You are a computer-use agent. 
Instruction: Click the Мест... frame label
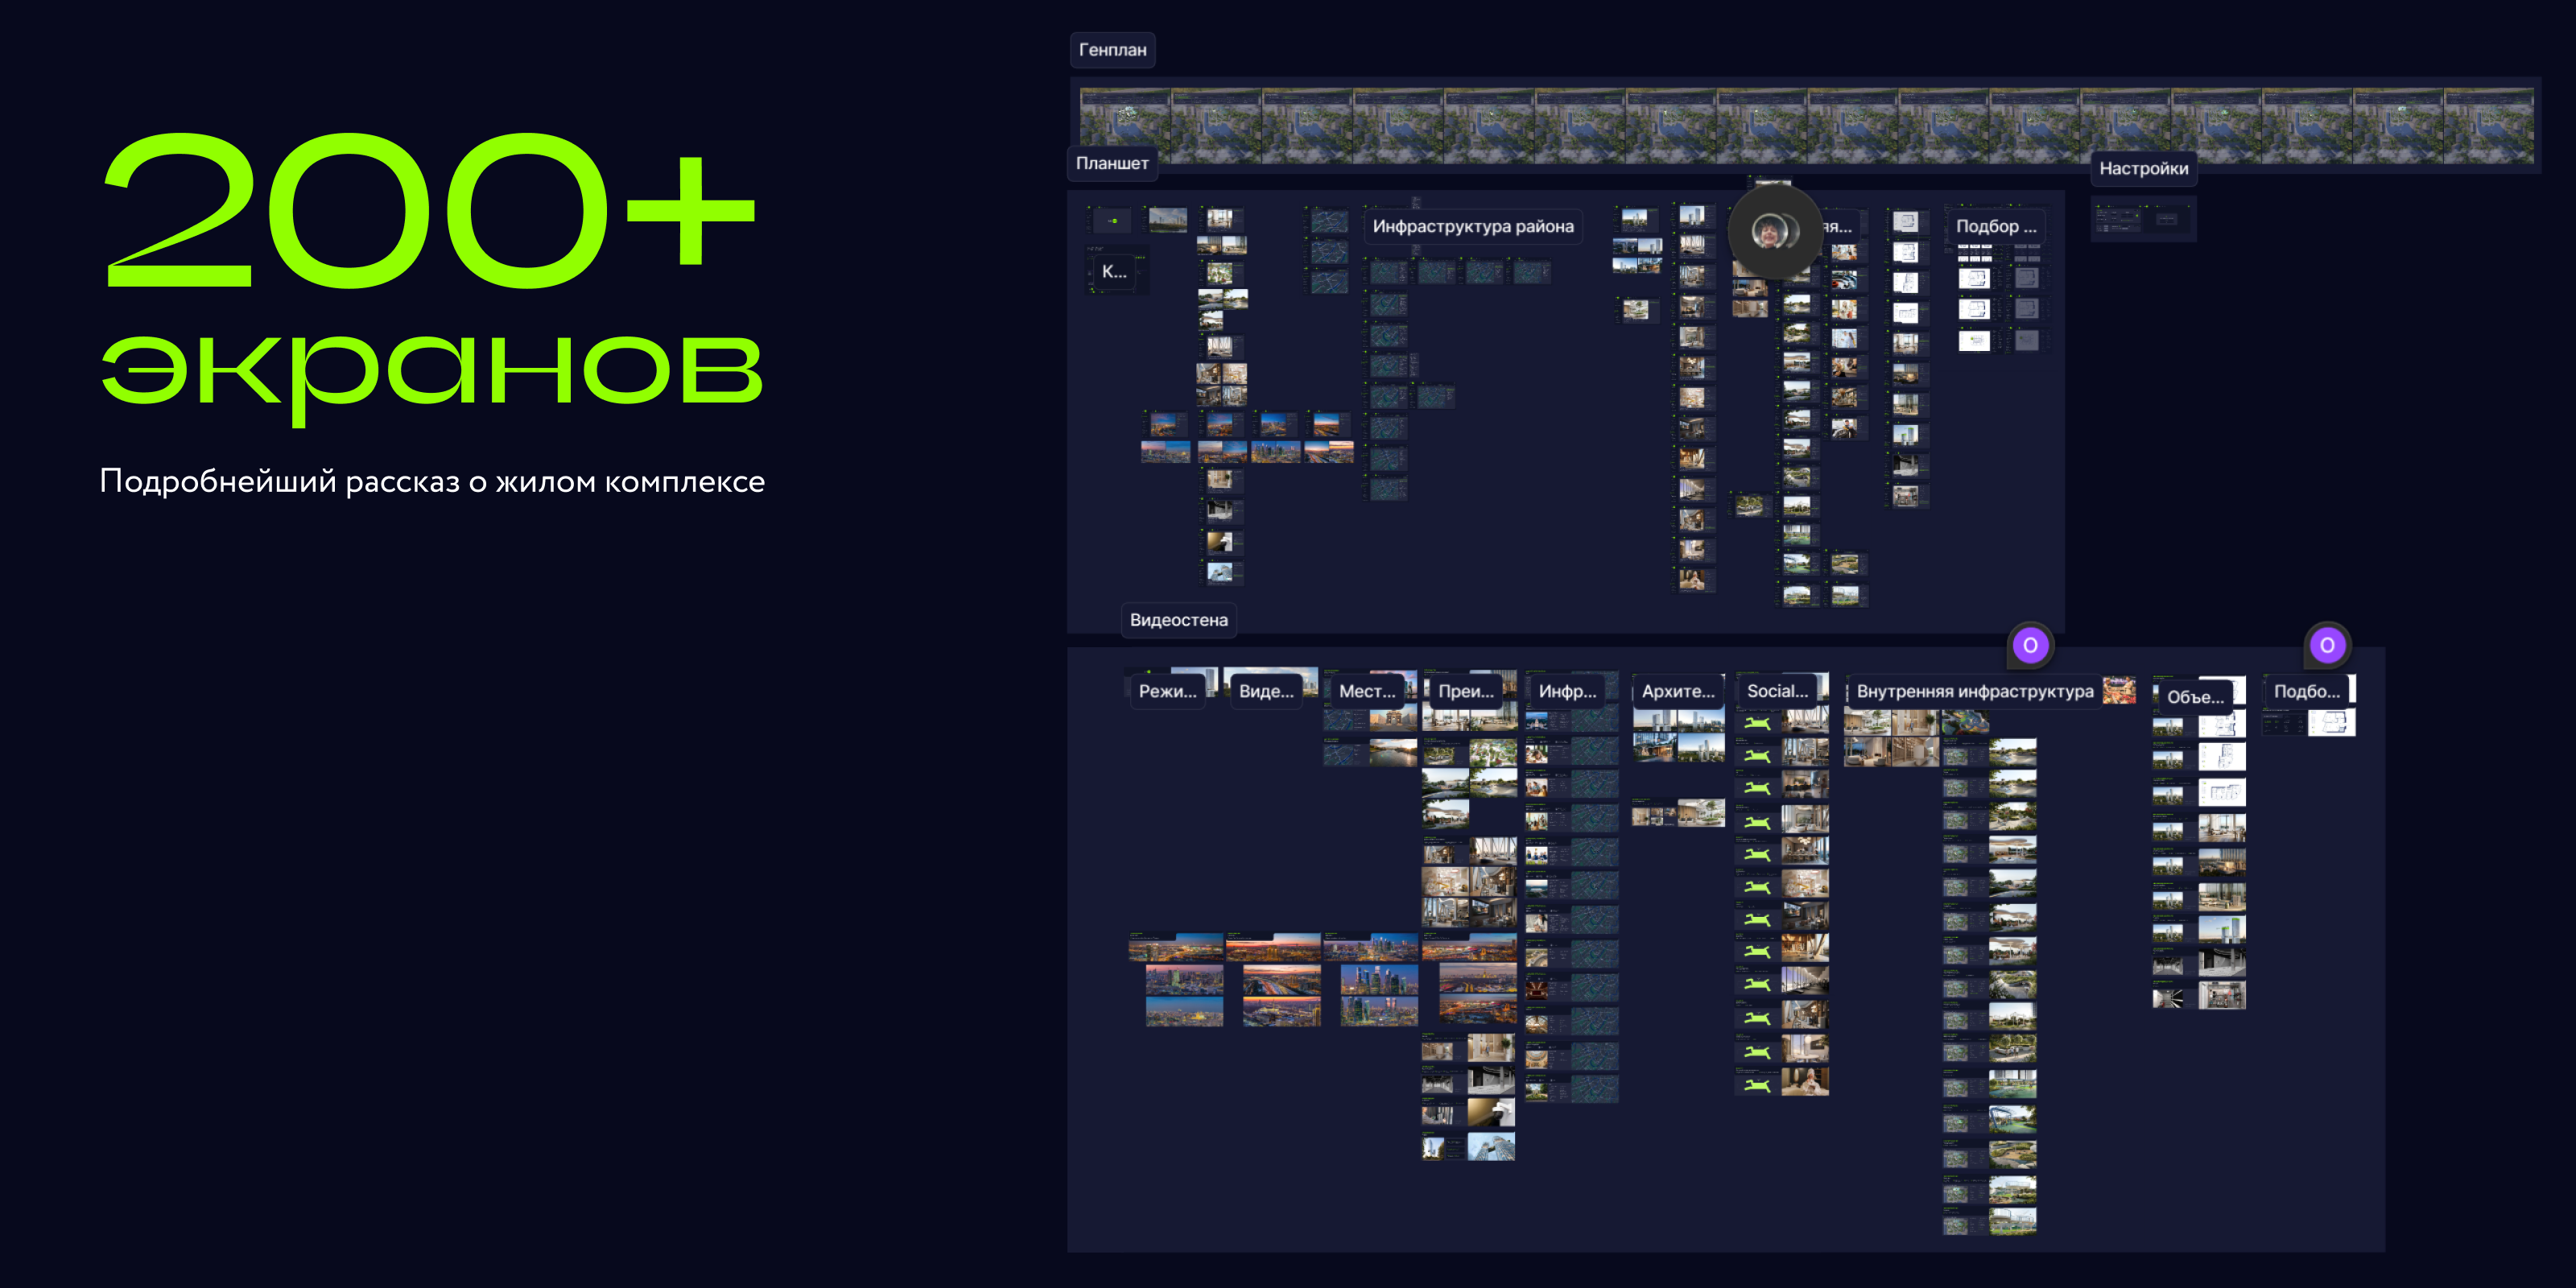coord(1366,691)
